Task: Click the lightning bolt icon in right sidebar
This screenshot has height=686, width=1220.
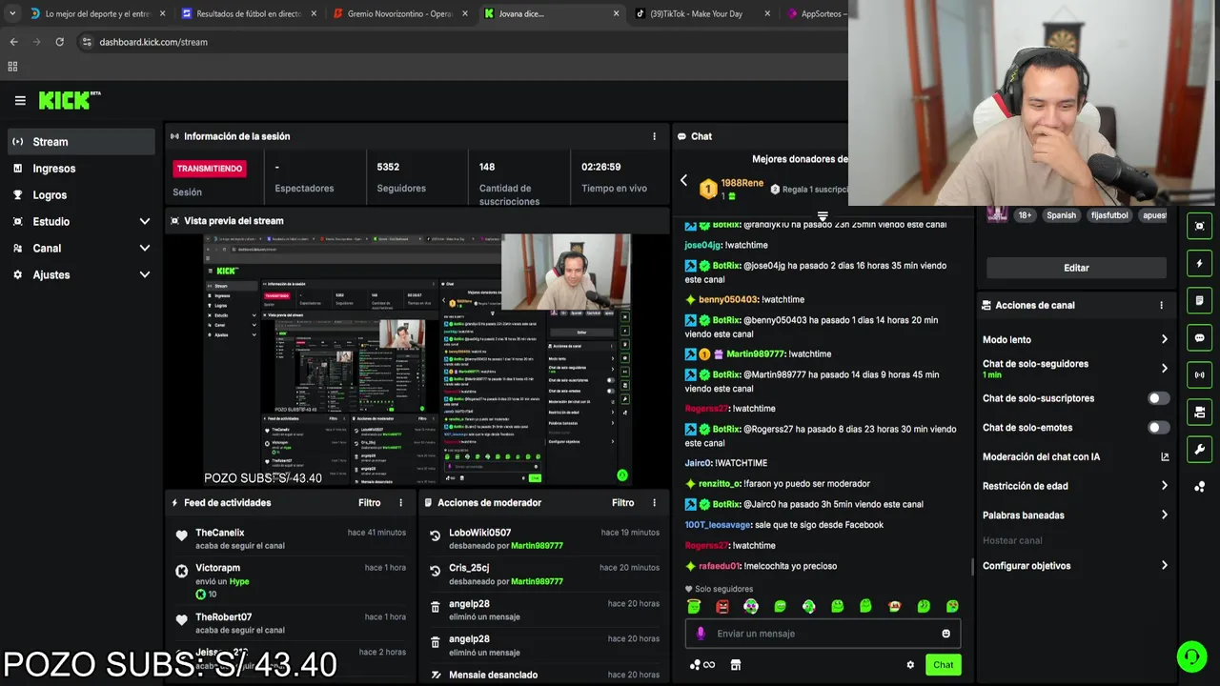Action: [1199, 263]
